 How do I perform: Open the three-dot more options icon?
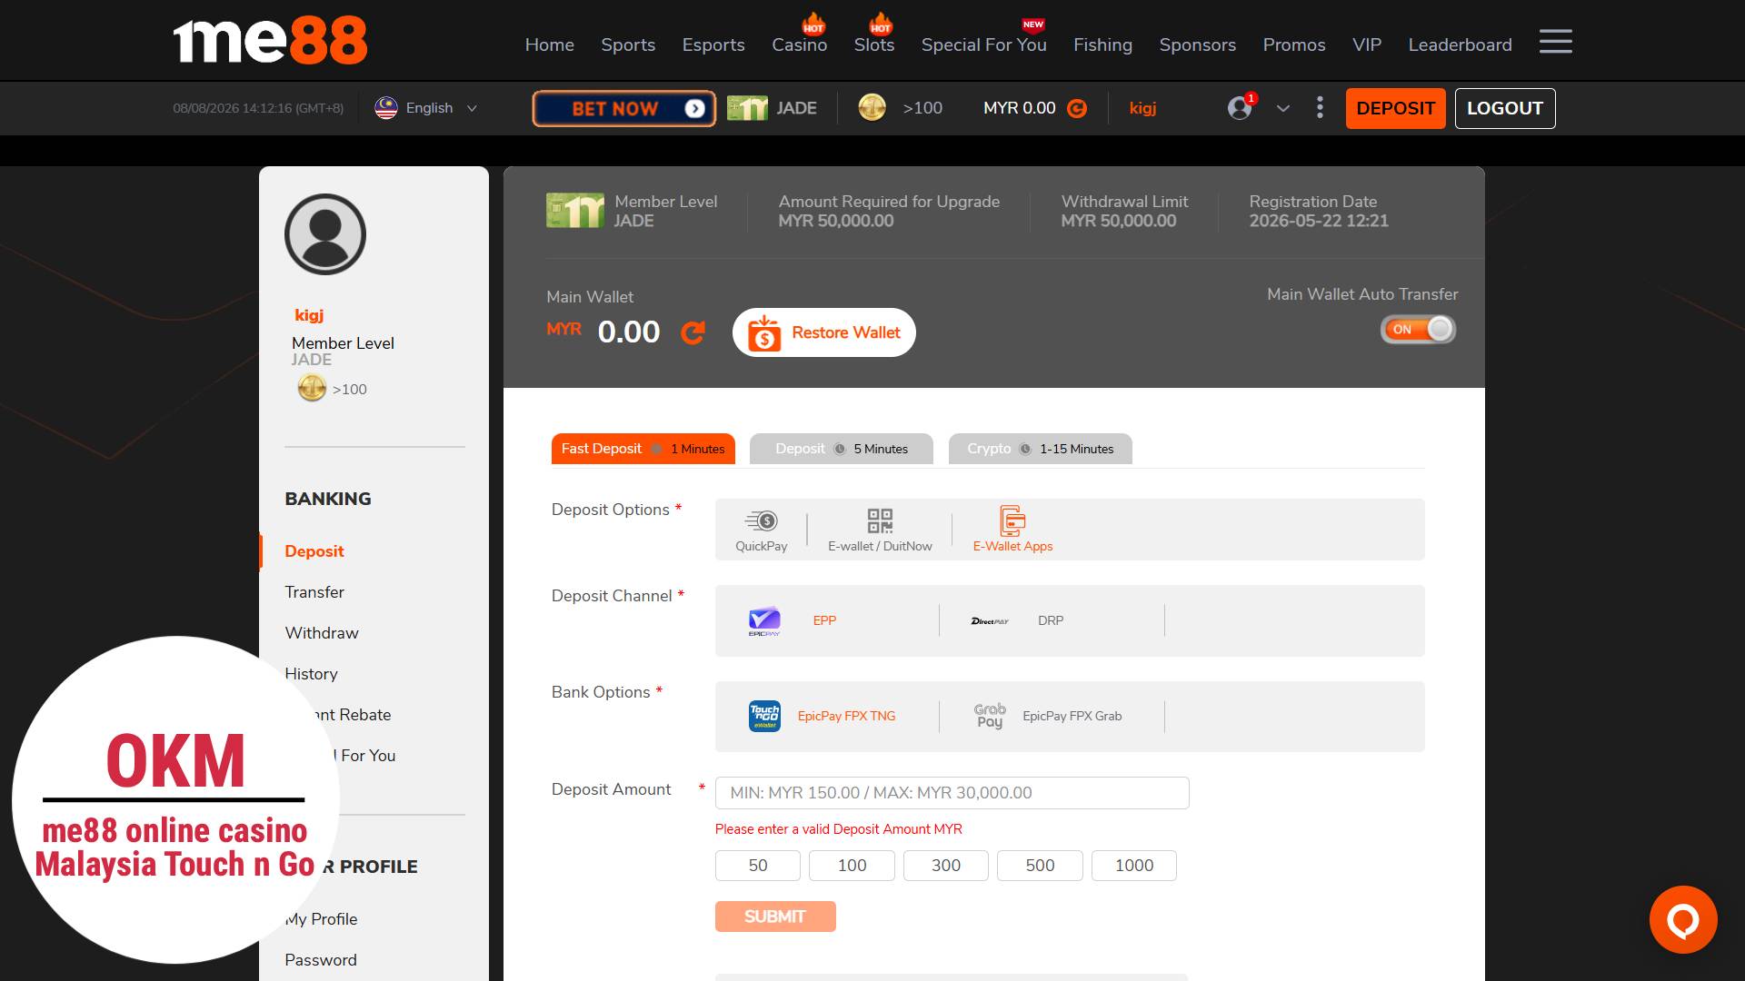pos(1320,108)
